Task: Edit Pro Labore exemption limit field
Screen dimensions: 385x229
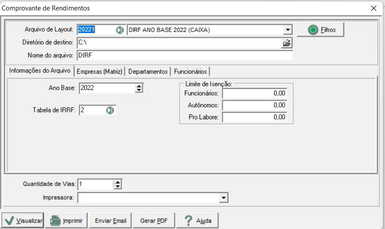Action: (254, 117)
